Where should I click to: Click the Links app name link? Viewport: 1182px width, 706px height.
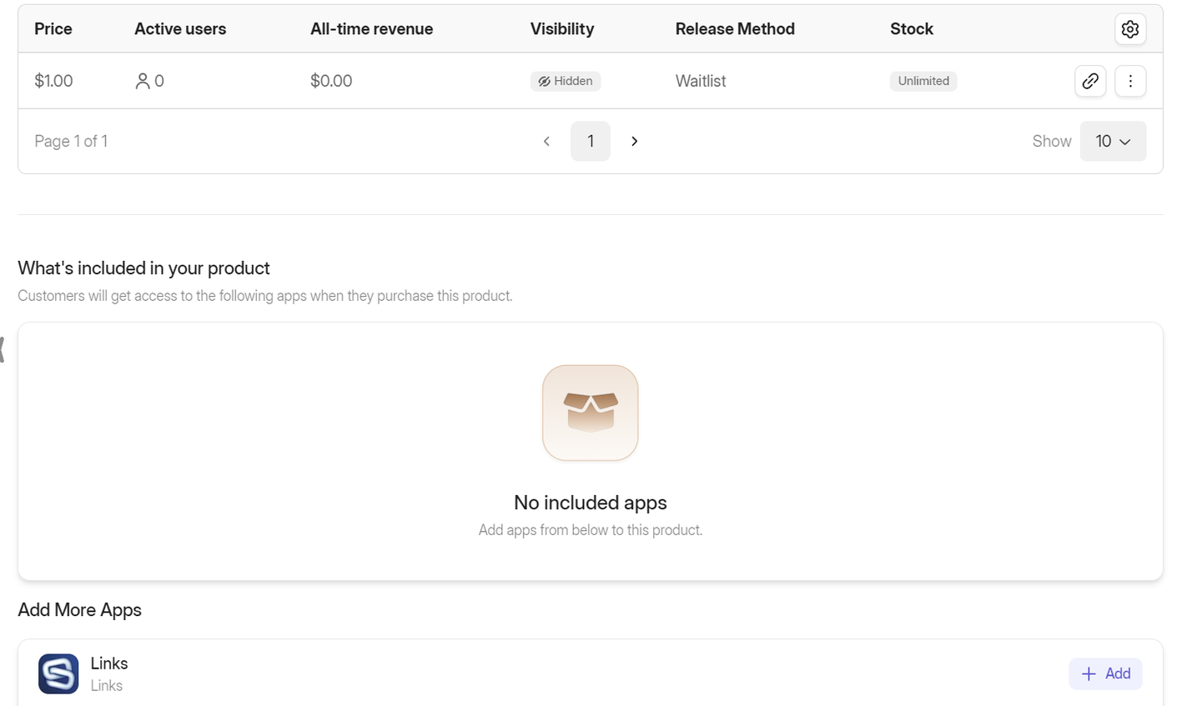point(108,663)
